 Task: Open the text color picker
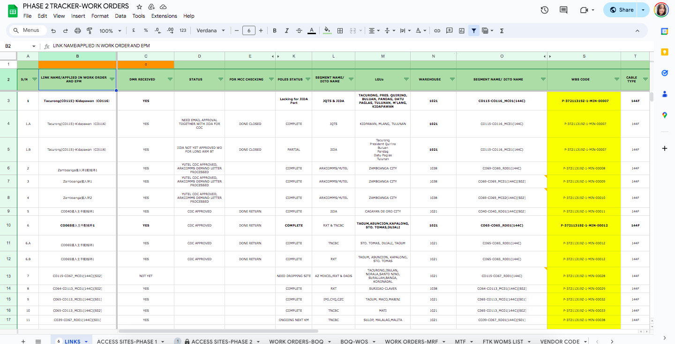[x=312, y=30]
